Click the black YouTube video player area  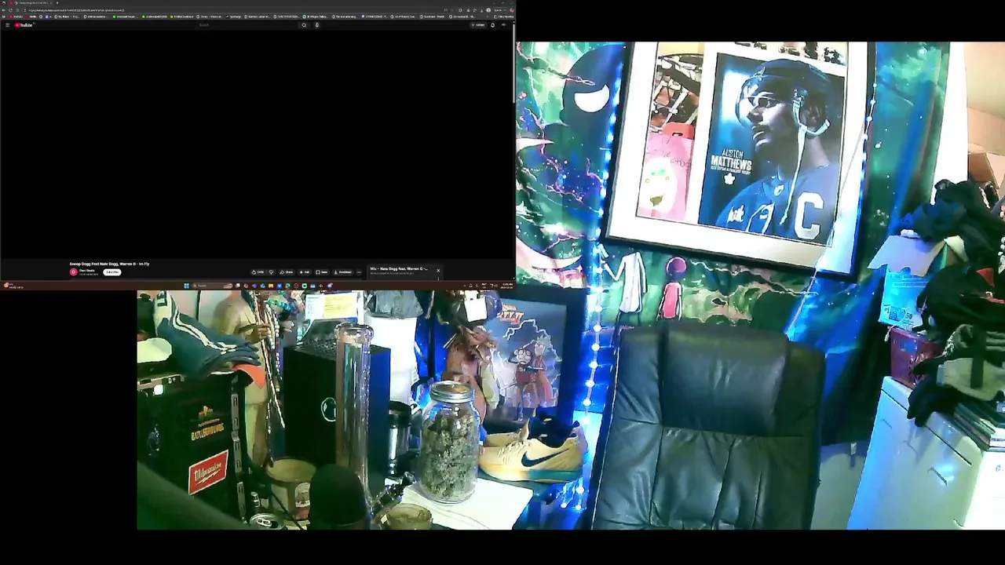pos(257,144)
